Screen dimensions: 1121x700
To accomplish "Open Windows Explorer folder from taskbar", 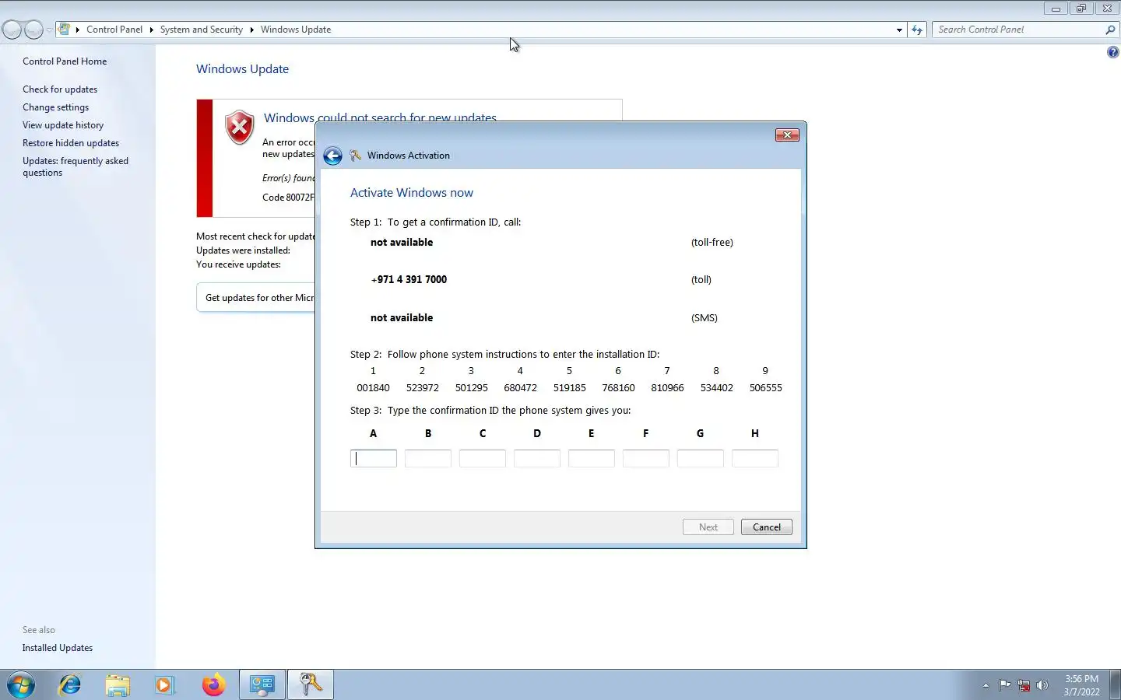I will tap(118, 685).
